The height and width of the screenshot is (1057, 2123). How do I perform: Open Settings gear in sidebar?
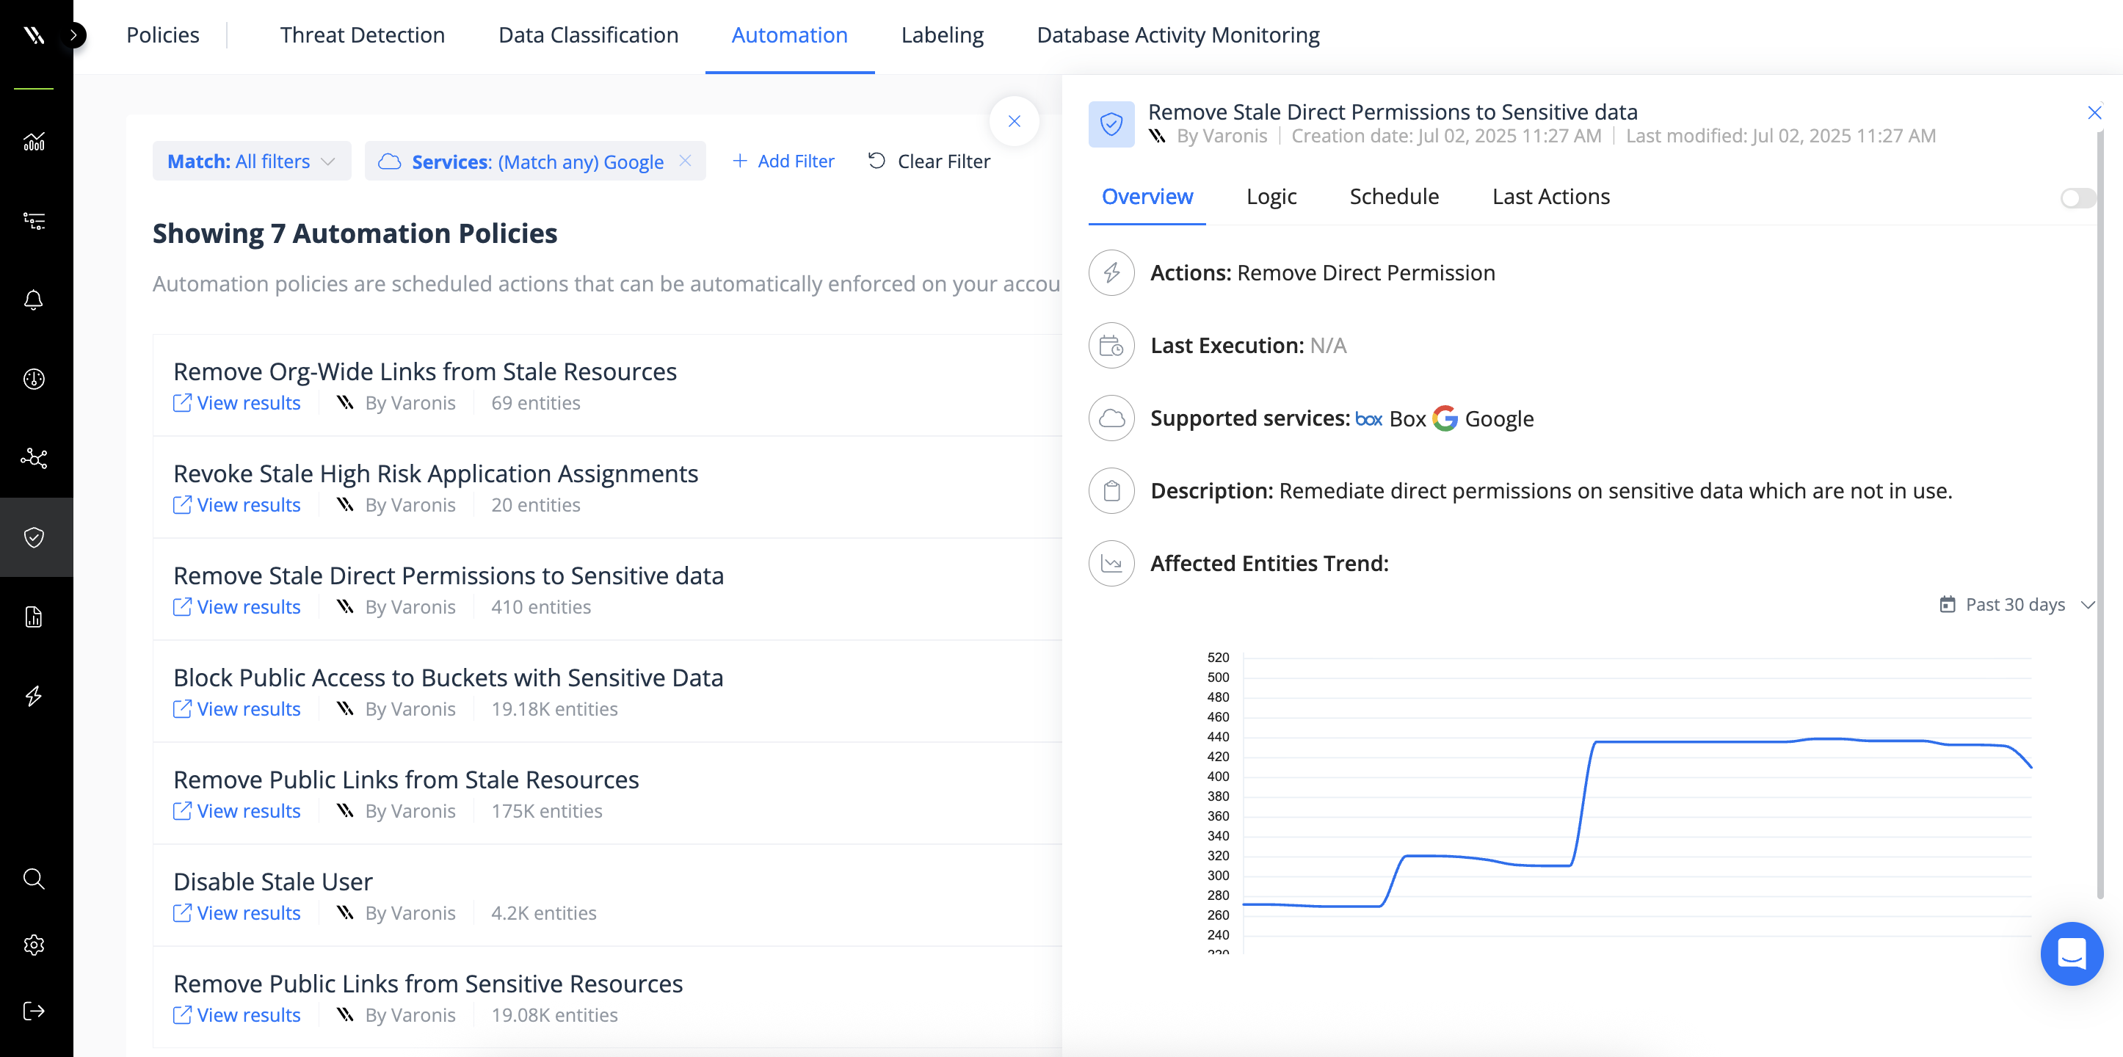pos(35,945)
